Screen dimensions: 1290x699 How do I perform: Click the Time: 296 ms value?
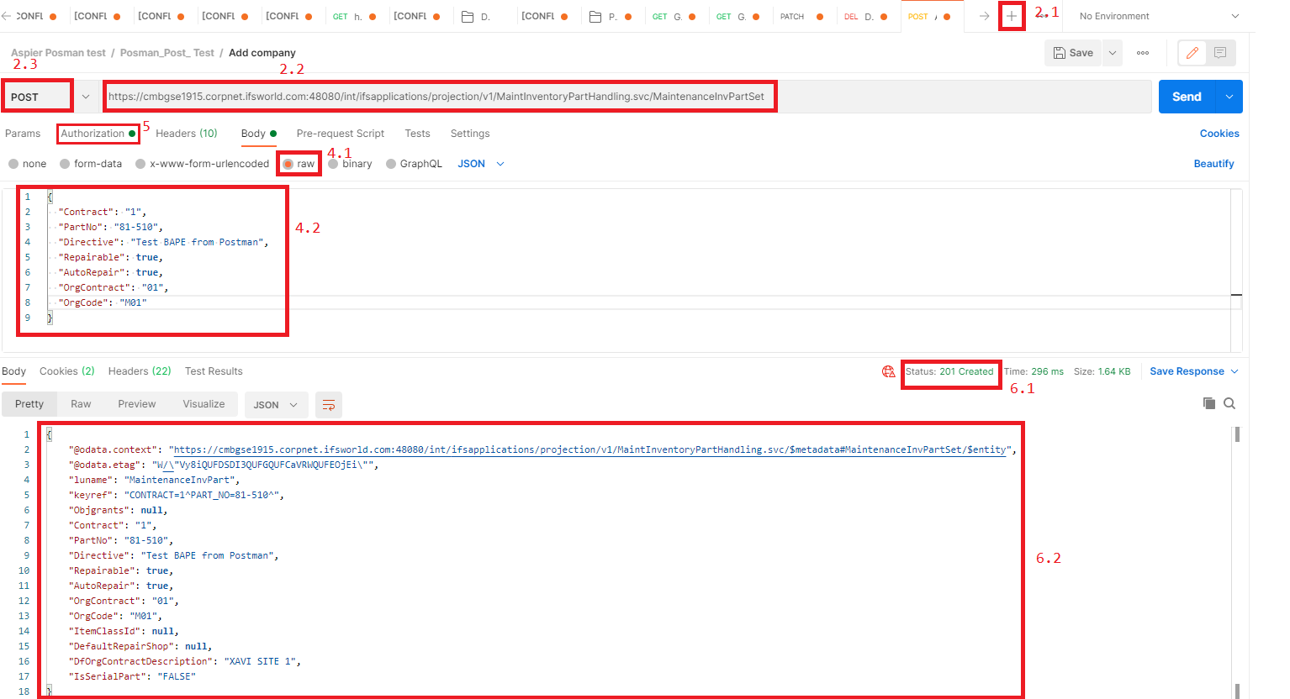1034,371
